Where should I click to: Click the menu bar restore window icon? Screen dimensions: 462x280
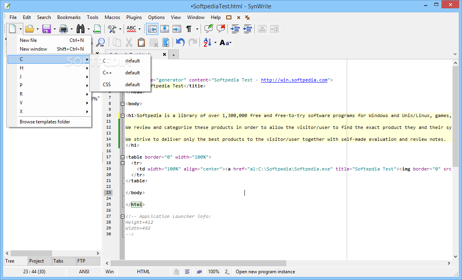pos(229,17)
